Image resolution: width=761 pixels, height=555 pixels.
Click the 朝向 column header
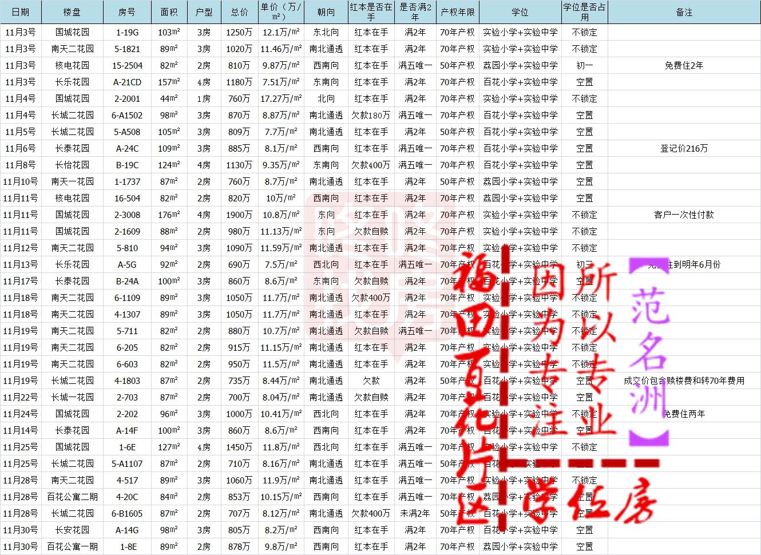coord(326,12)
